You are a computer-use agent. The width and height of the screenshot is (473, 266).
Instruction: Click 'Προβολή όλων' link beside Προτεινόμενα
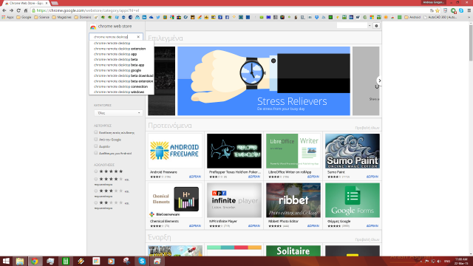point(367,128)
